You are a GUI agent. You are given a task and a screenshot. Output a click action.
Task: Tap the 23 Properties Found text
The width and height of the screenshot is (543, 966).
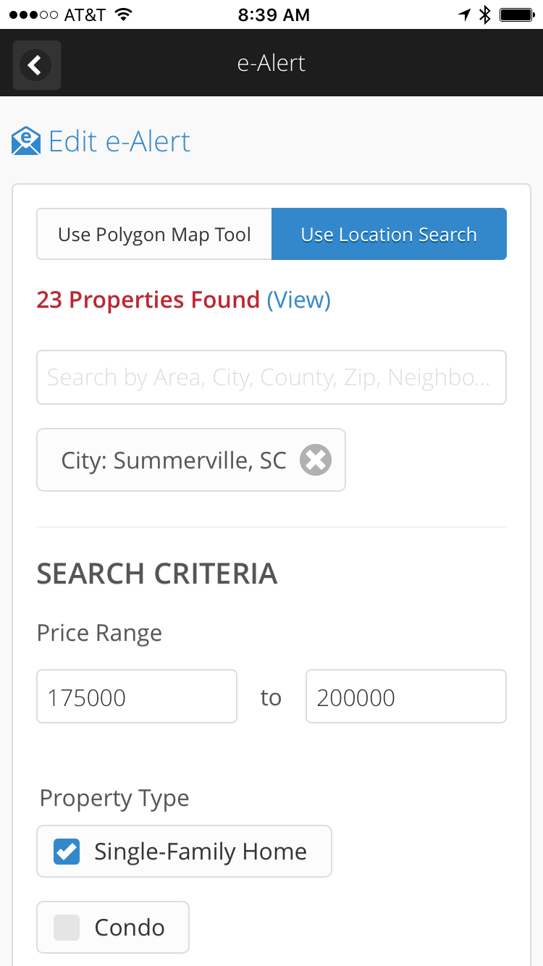pyautogui.click(x=148, y=300)
